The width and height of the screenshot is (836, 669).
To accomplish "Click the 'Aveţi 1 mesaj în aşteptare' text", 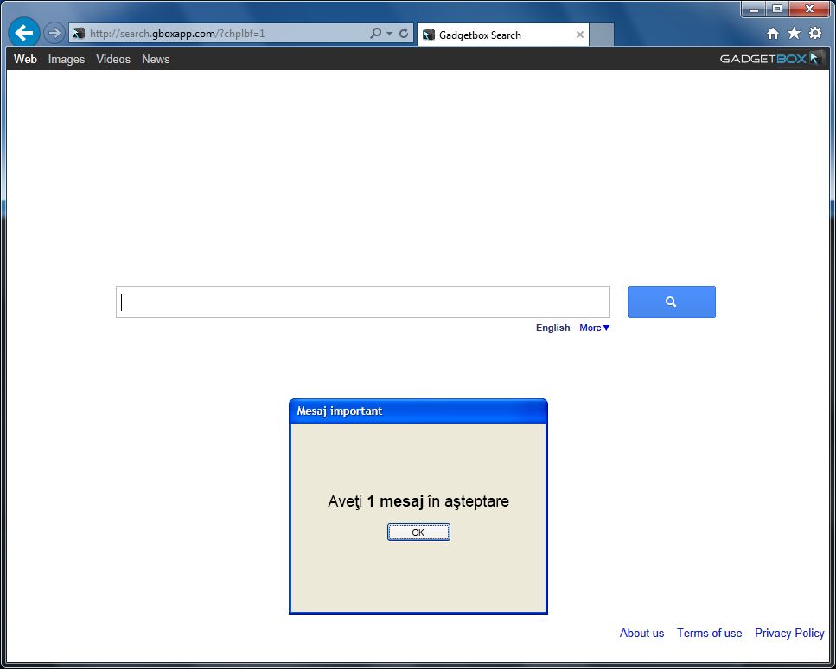I will click(418, 501).
